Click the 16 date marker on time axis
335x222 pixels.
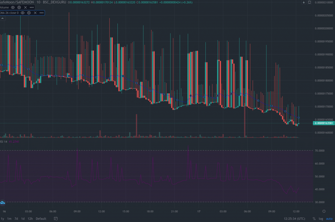pos(4,211)
